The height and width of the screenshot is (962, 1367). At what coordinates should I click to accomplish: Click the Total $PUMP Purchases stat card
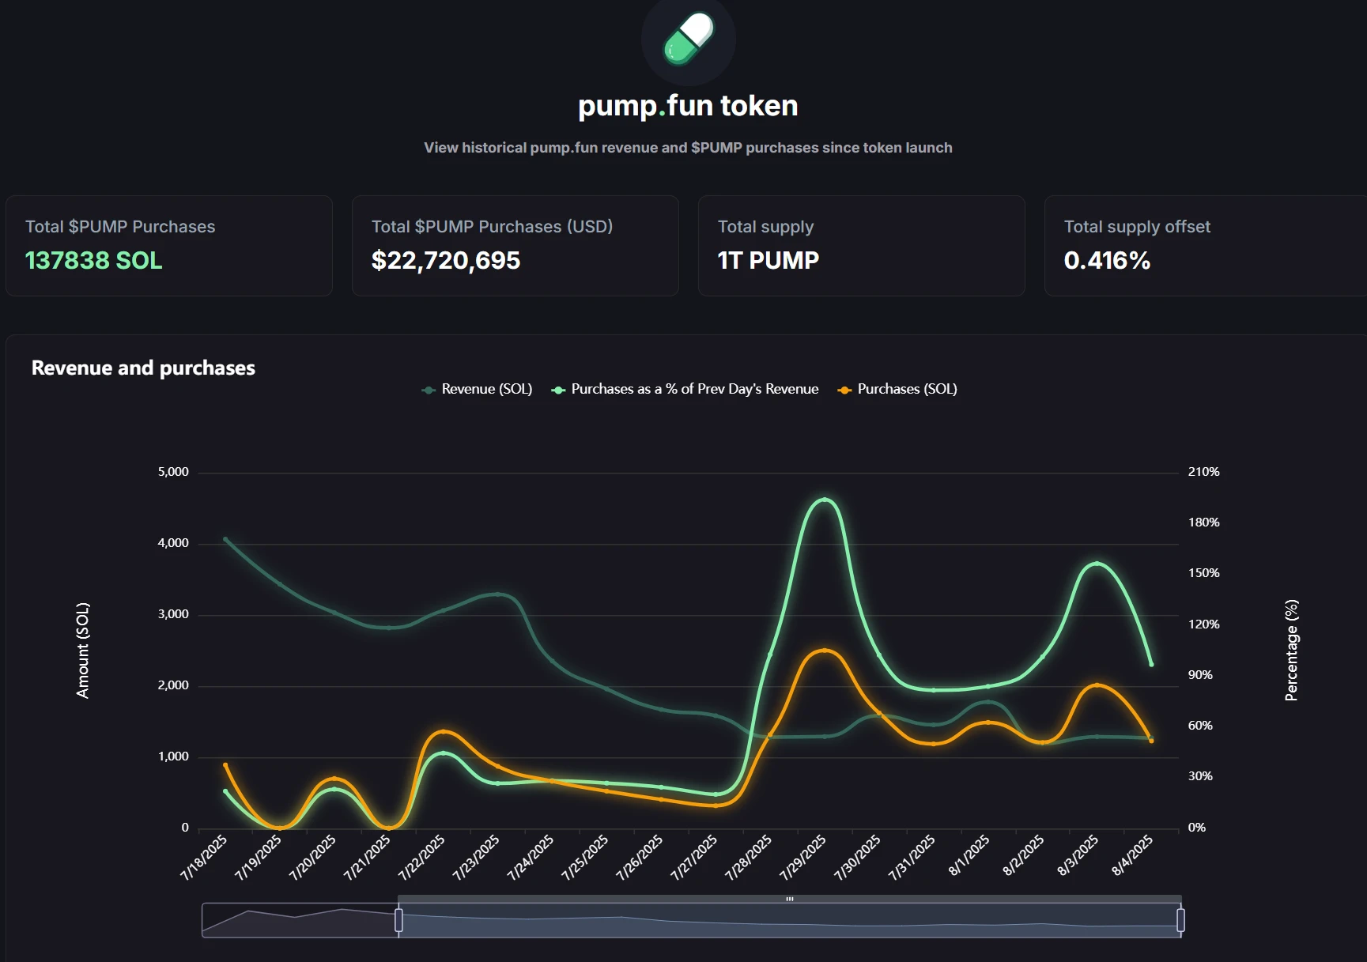point(168,245)
